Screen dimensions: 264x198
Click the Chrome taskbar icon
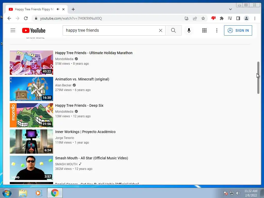55,193
